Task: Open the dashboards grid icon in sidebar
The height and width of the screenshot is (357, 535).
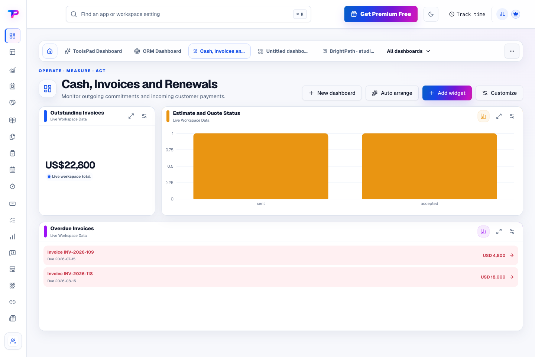Action: [x=13, y=36]
